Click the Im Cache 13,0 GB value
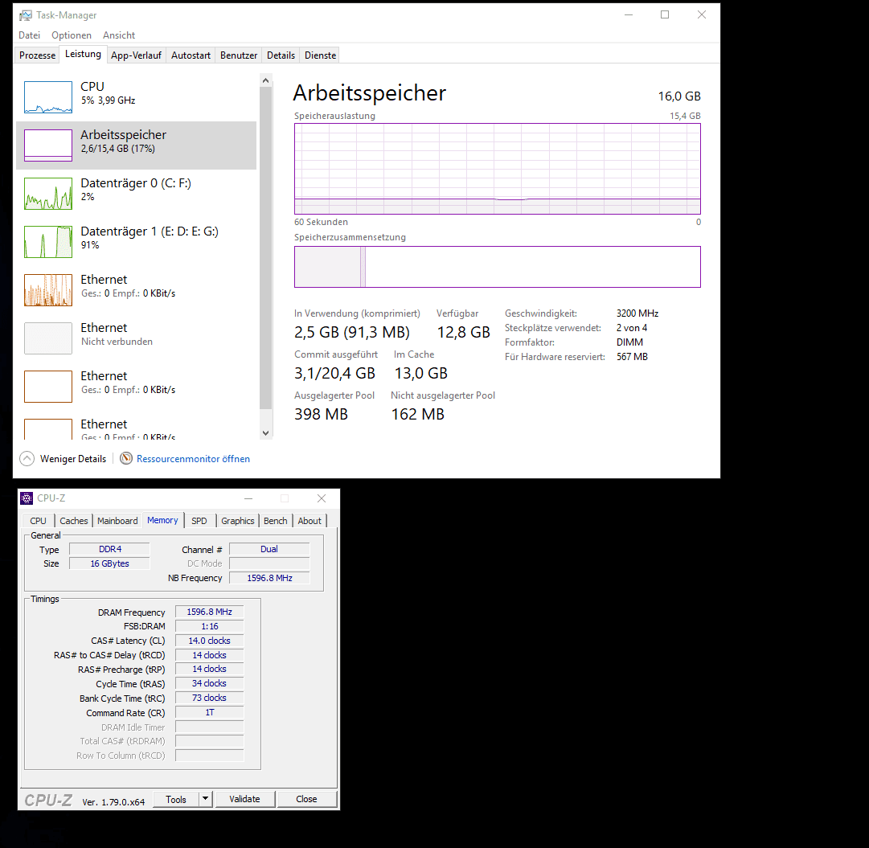 tap(420, 373)
